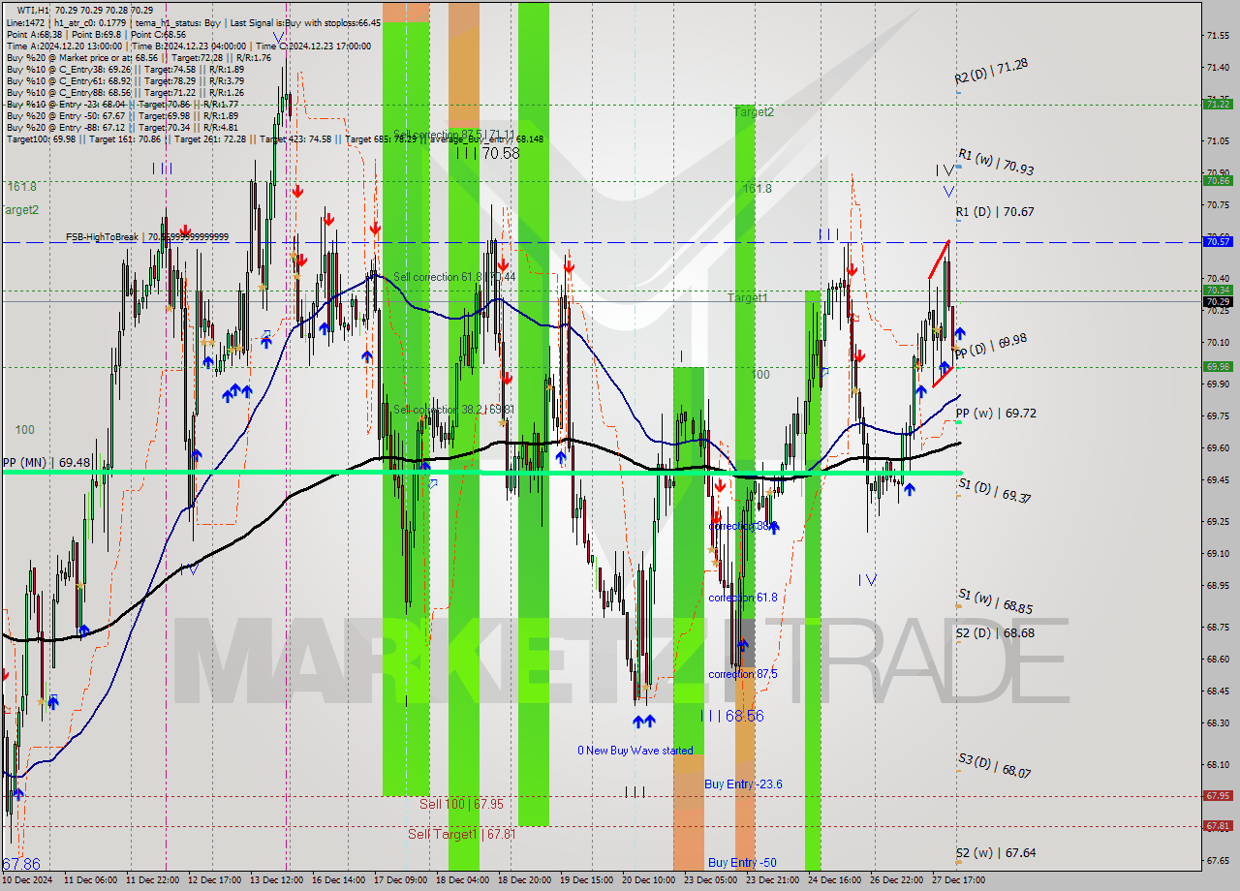Viewport: 1240px width, 891px height.
Task: Click the black 70.29 current price tag
Action: coord(1218,302)
